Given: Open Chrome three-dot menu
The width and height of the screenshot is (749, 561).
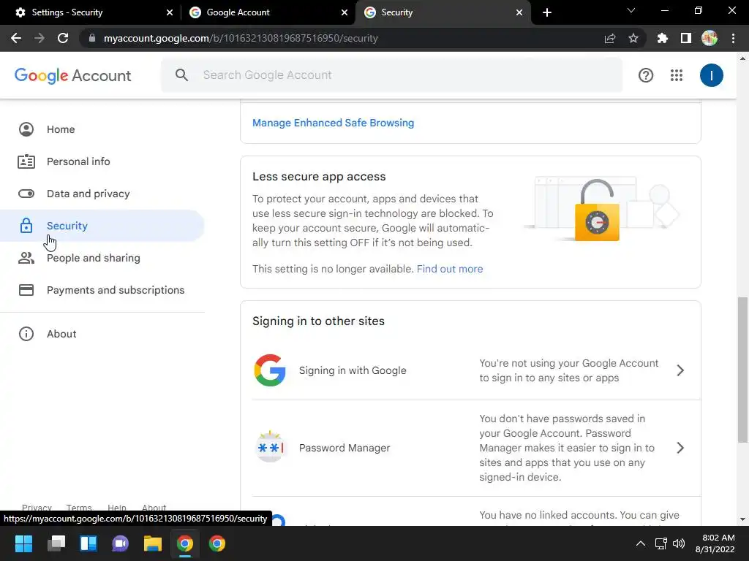Looking at the screenshot, I should tap(733, 38).
